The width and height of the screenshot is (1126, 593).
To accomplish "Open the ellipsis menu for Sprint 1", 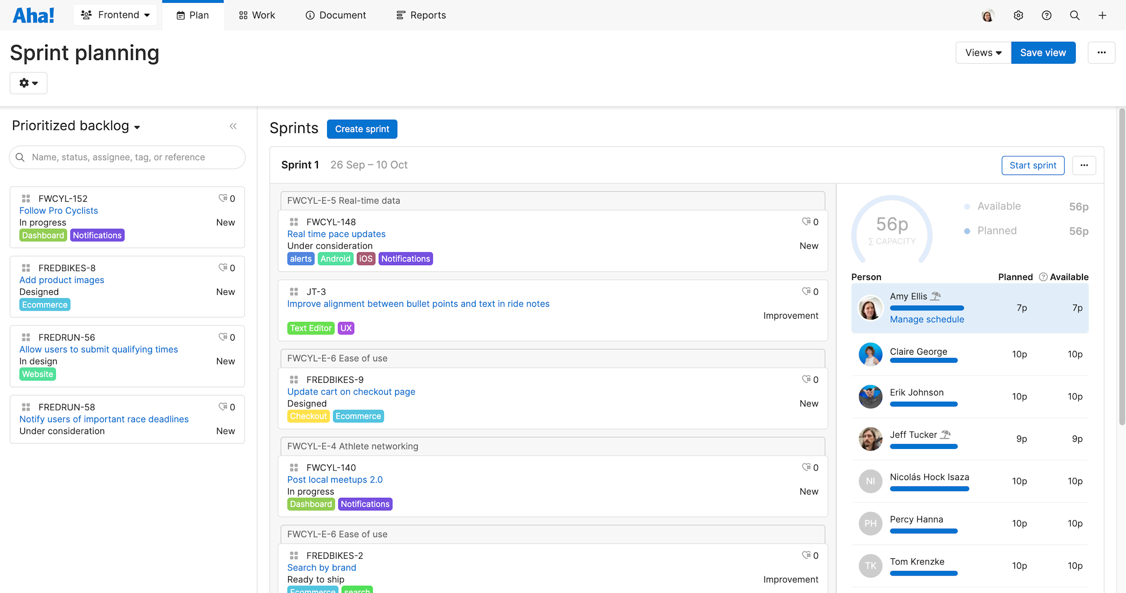I will pos(1084,165).
